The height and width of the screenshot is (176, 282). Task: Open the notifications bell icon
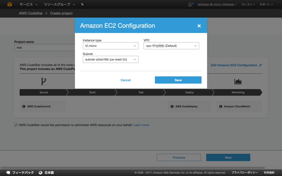pyautogui.click(x=190, y=4)
